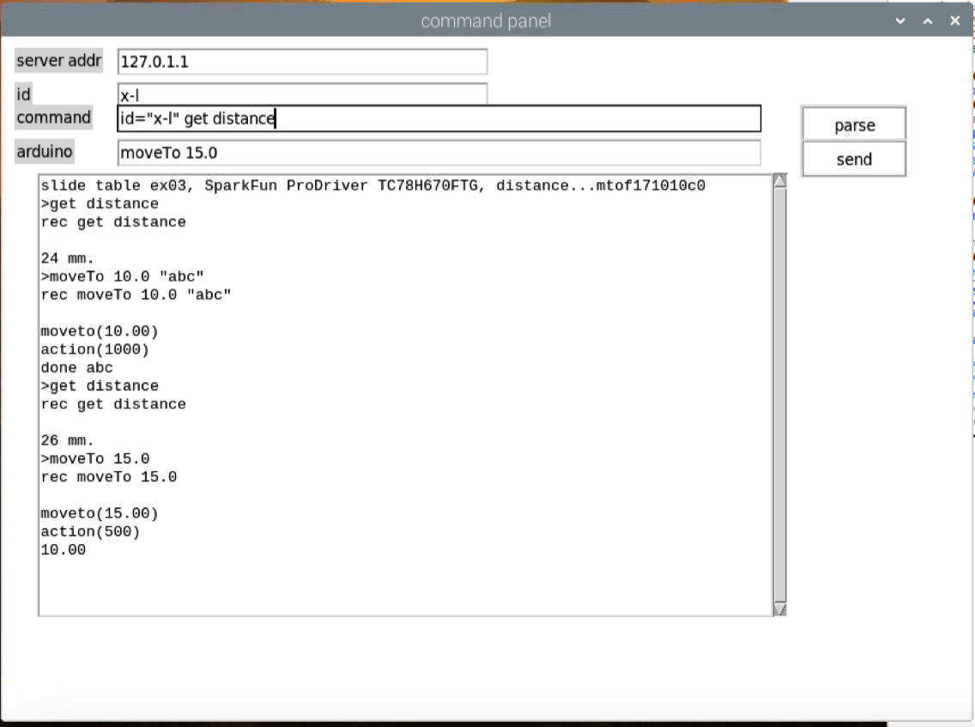Click the scrollbar up arrow
This screenshot has width=975, height=727.
point(779,180)
